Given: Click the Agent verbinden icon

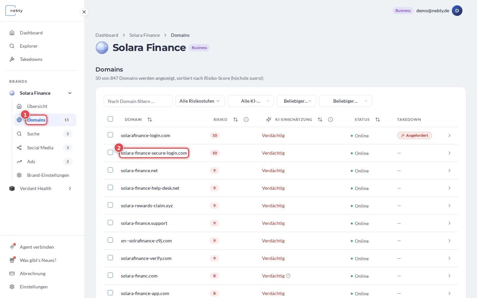Looking at the screenshot, I should pos(12,247).
